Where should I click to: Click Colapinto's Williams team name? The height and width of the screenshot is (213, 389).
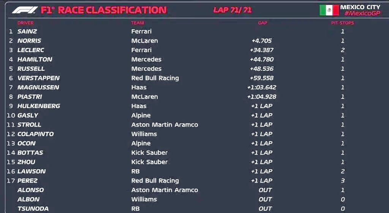(x=144, y=134)
